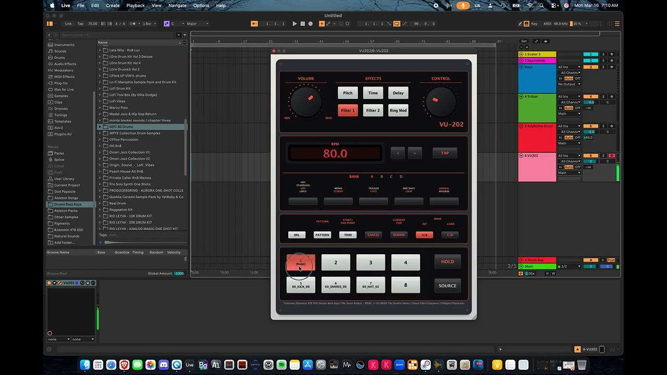This screenshot has height=375, width=667.
Task: Open the Navigate menu
Action: pos(177,6)
